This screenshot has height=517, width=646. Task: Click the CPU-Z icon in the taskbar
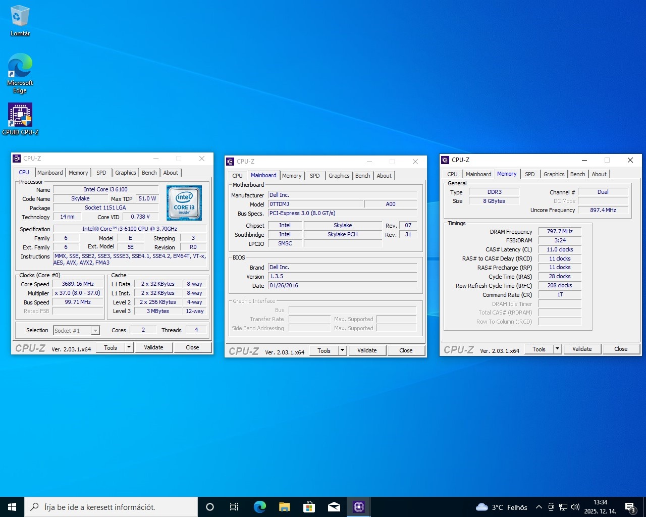pos(358,507)
